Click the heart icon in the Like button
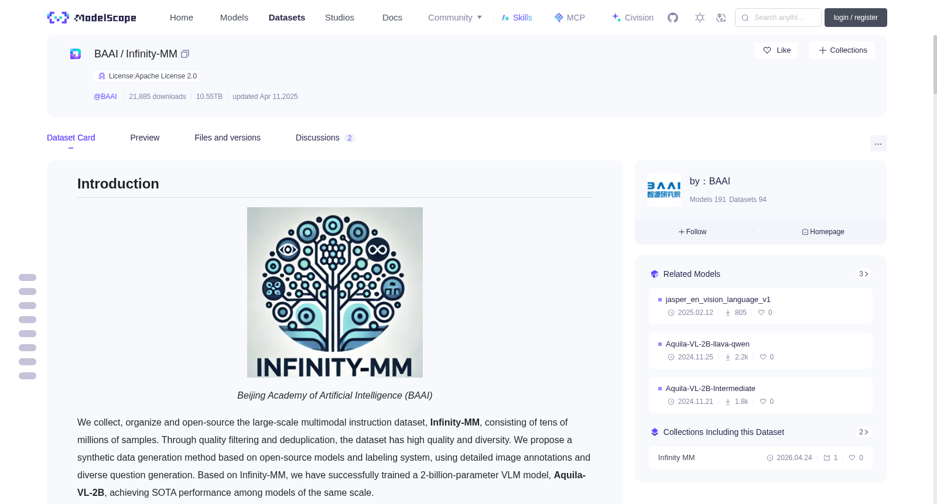The width and height of the screenshot is (937, 504). pos(767,50)
